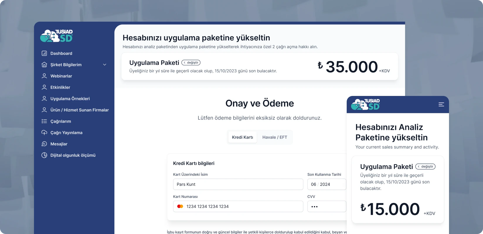Click the Hesabınızı Analiz Paketine yükseltin heading
The width and height of the screenshot is (483, 234).
(x=392, y=132)
